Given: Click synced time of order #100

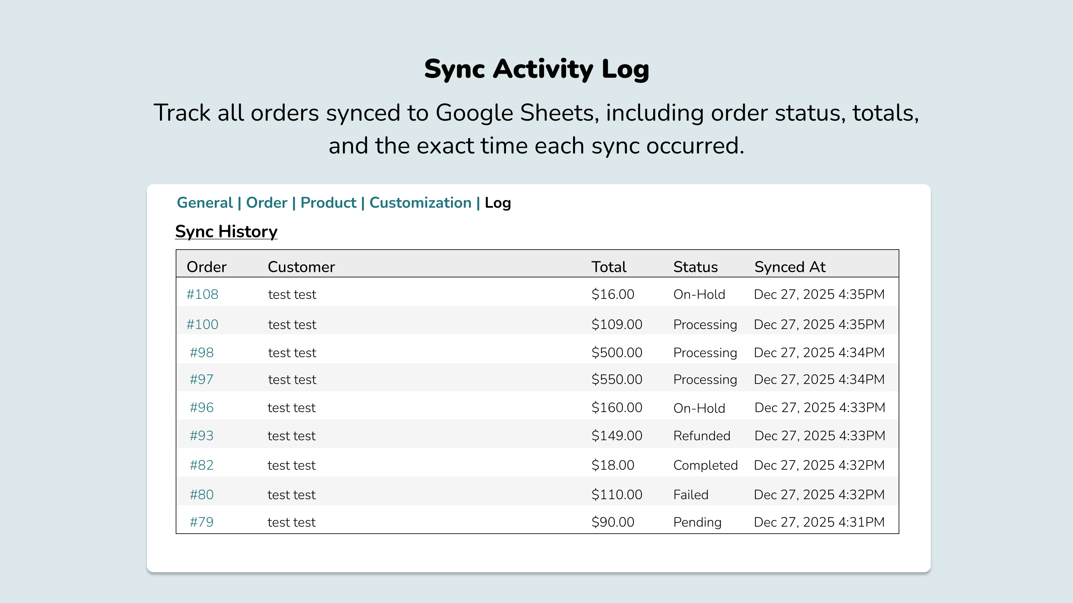Looking at the screenshot, I should click(x=819, y=324).
